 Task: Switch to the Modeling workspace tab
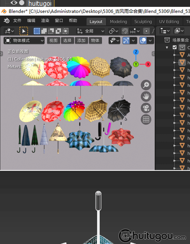(118, 22)
